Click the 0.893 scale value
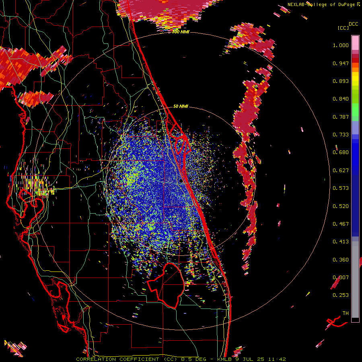Image resolution: width=362 pixels, height=362 pixels. tap(341, 81)
